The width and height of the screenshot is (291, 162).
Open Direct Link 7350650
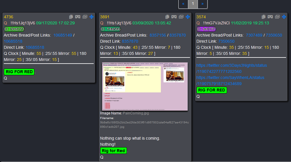tap(226, 41)
